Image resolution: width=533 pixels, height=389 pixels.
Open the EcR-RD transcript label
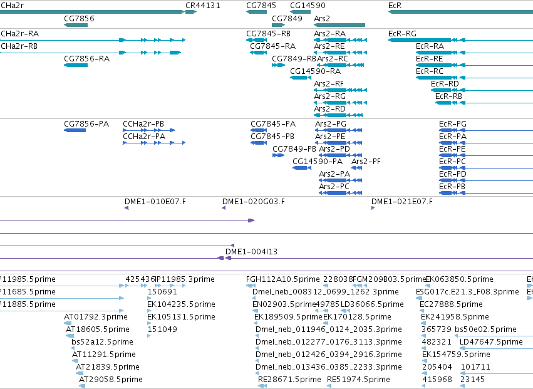tap(445, 84)
